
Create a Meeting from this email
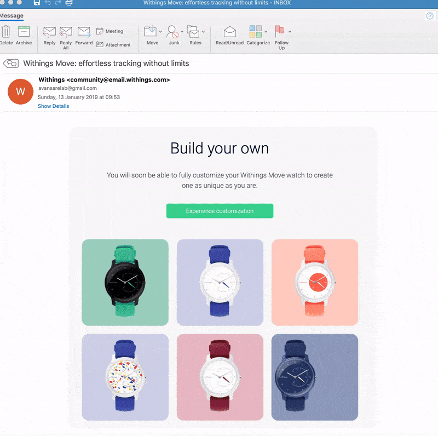pos(112,31)
